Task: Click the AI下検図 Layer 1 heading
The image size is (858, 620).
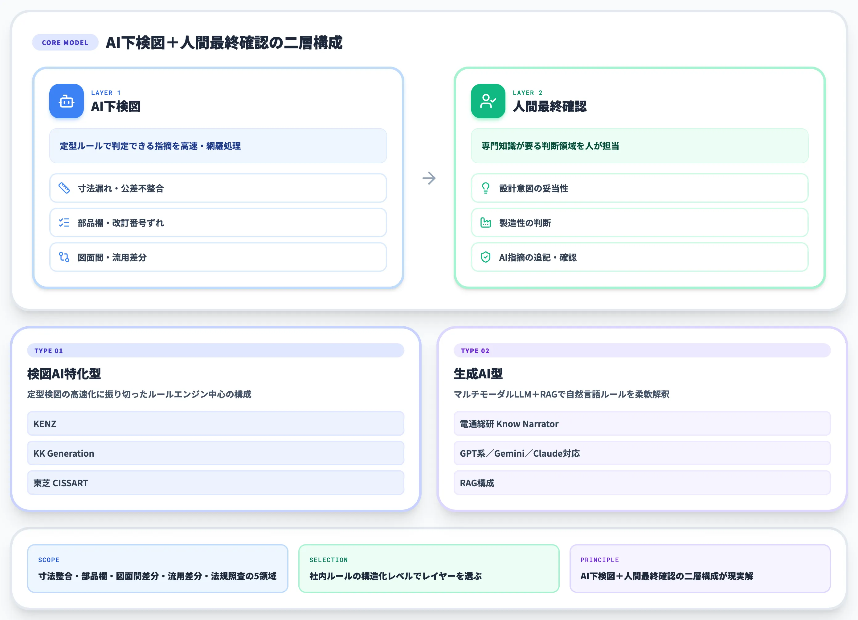Action: (x=116, y=106)
